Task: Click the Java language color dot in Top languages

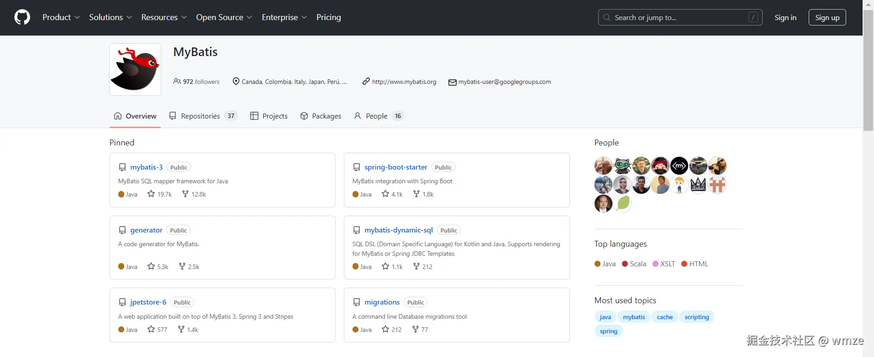Action: coord(597,264)
